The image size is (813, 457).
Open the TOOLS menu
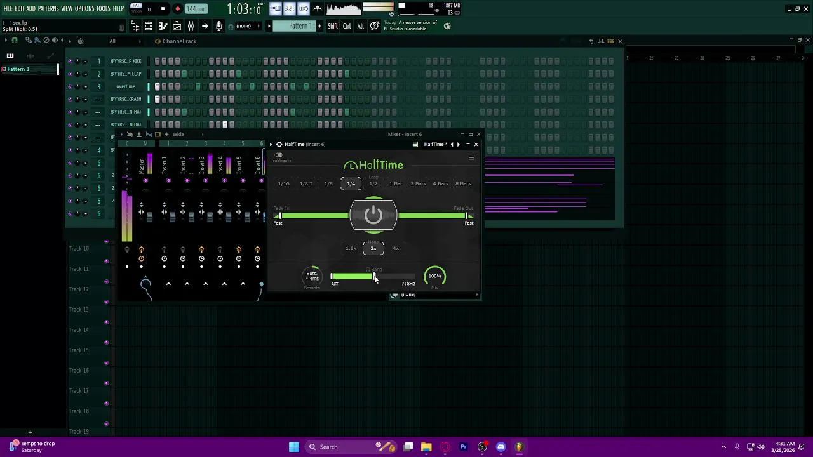click(104, 9)
